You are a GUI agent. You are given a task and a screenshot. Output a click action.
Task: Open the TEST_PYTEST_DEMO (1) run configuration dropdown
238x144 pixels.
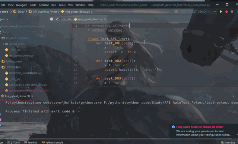click(x=215, y=12)
